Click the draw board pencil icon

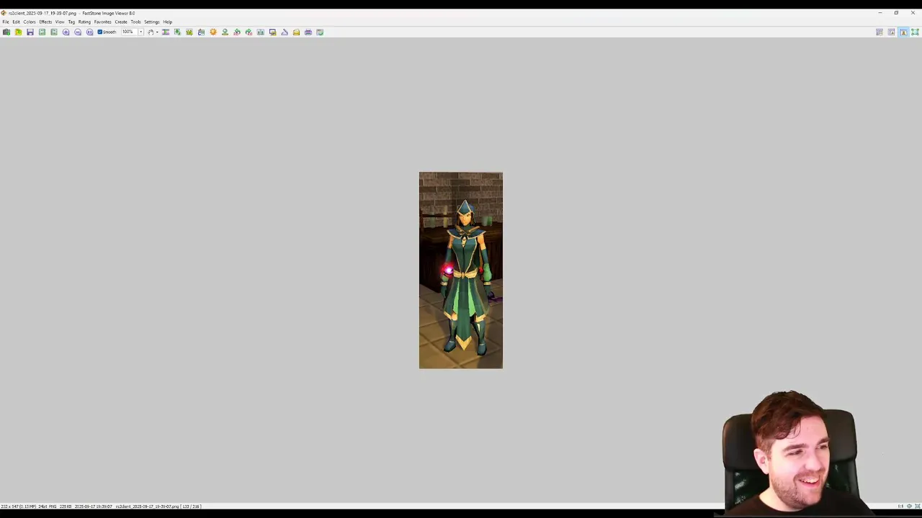(x=285, y=32)
